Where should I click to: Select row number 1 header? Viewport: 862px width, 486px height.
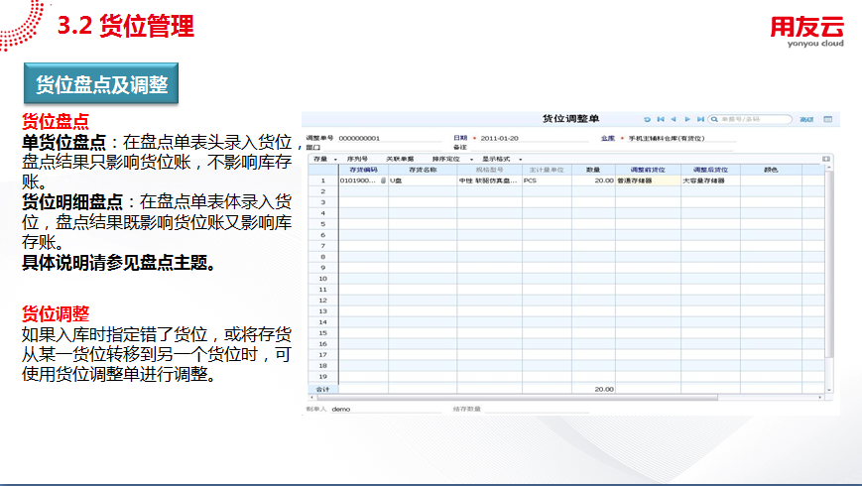point(323,181)
